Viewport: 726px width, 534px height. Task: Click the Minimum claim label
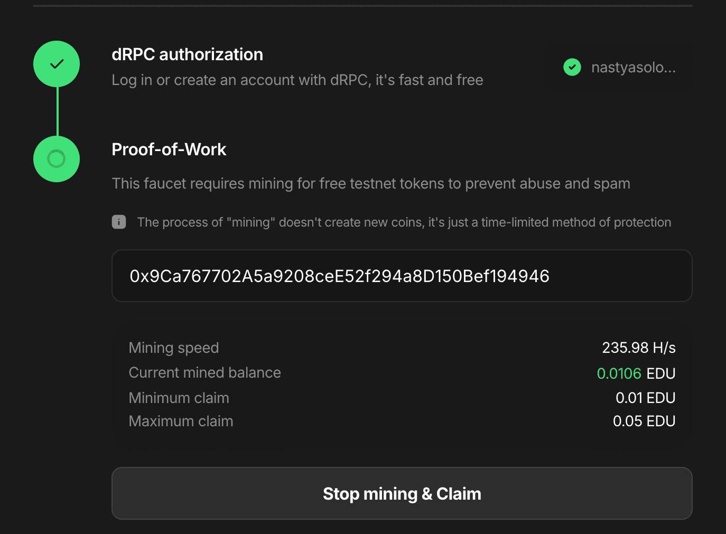point(179,398)
